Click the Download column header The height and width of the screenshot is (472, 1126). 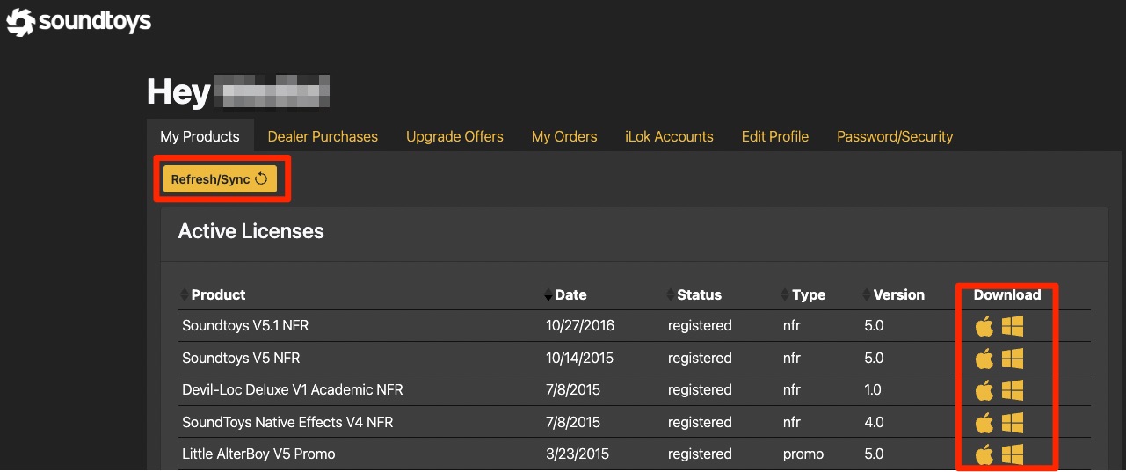coord(1007,294)
